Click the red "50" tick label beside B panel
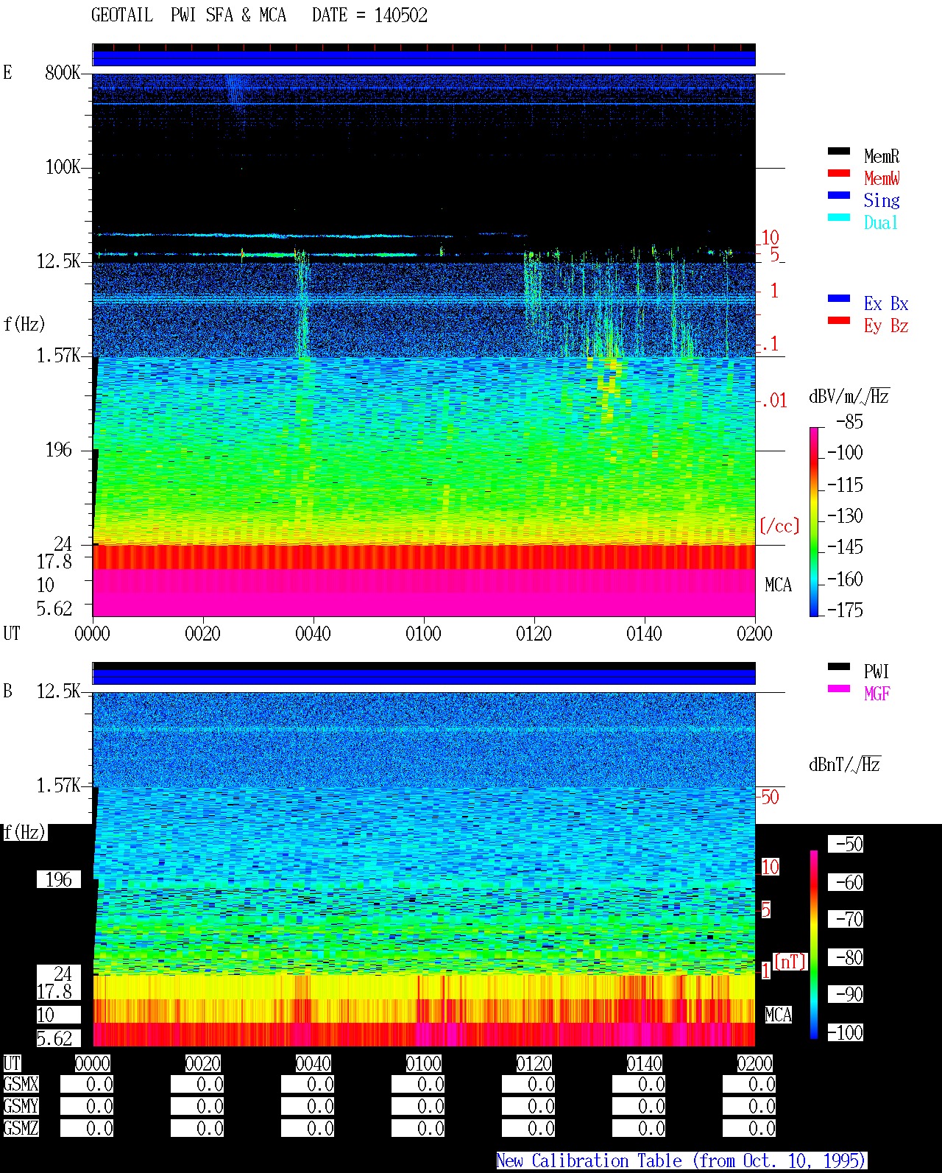This screenshot has width=942, height=1173. click(770, 797)
